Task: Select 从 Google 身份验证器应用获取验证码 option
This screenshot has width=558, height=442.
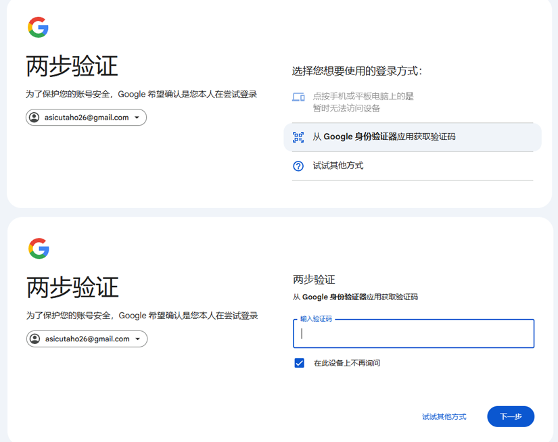Action: [413, 137]
